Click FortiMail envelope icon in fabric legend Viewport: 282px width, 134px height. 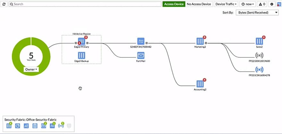(x=43, y=126)
